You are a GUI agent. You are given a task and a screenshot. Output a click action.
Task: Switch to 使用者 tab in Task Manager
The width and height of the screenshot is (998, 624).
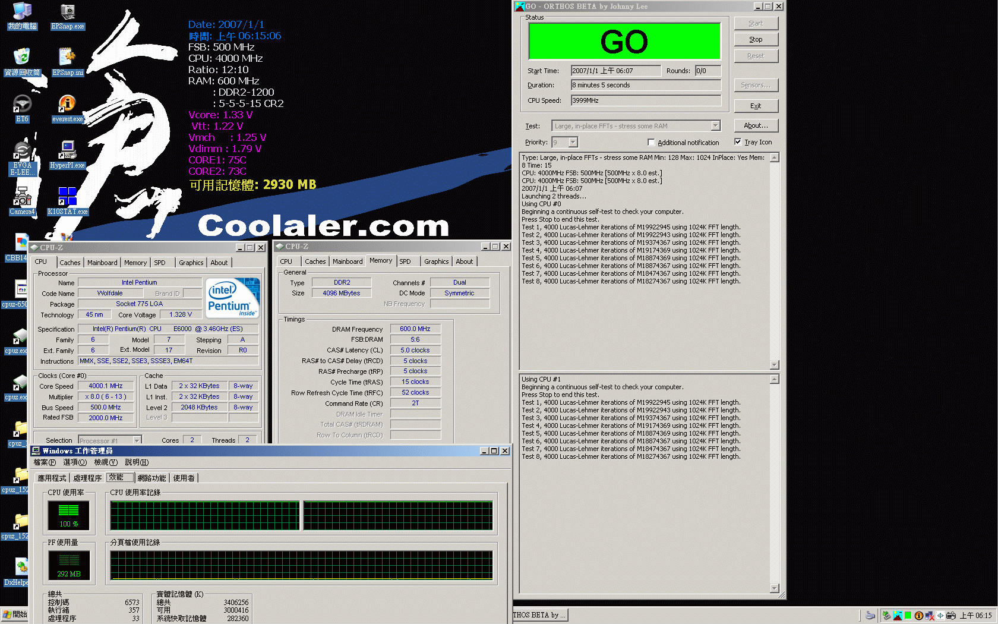tap(184, 478)
